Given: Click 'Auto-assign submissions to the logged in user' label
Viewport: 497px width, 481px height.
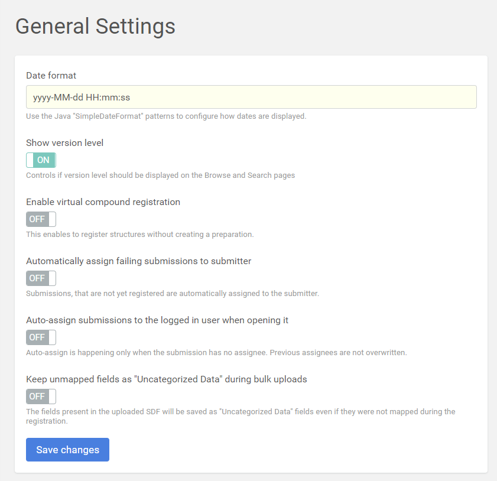Looking at the screenshot, I should pyautogui.click(x=157, y=320).
